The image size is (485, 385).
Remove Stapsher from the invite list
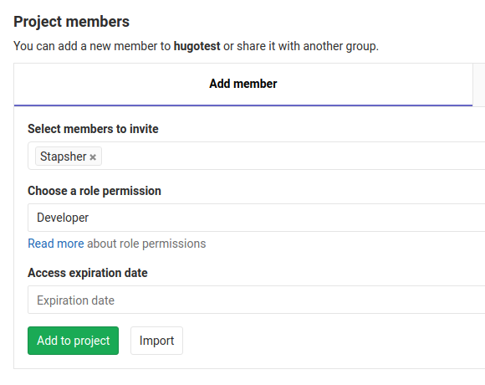pyautogui.click(x=93, y=157)
